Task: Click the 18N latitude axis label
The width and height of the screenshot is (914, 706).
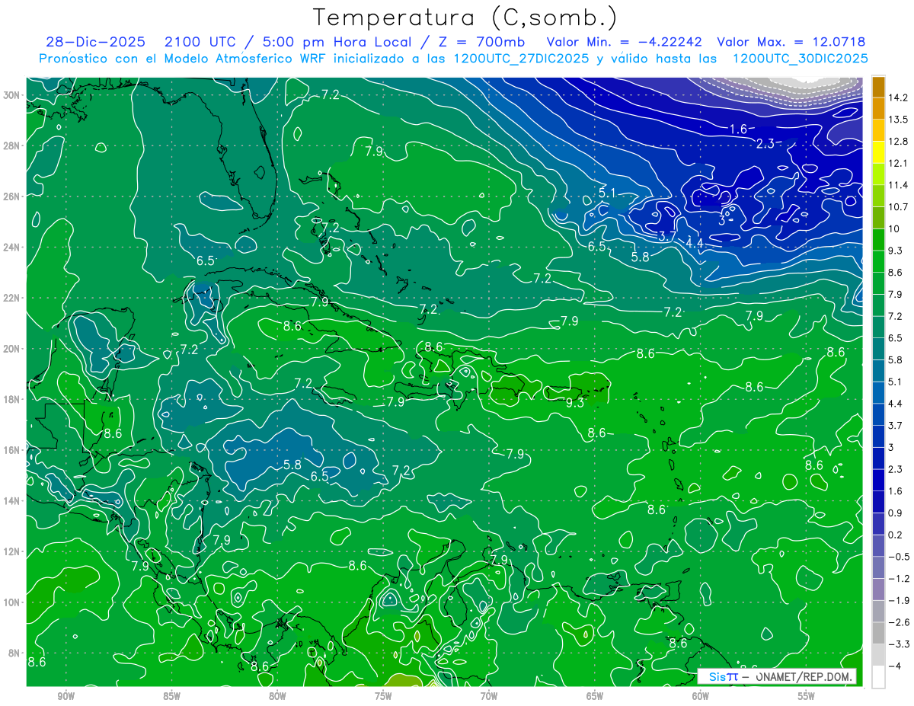Action: pos(11,399)
